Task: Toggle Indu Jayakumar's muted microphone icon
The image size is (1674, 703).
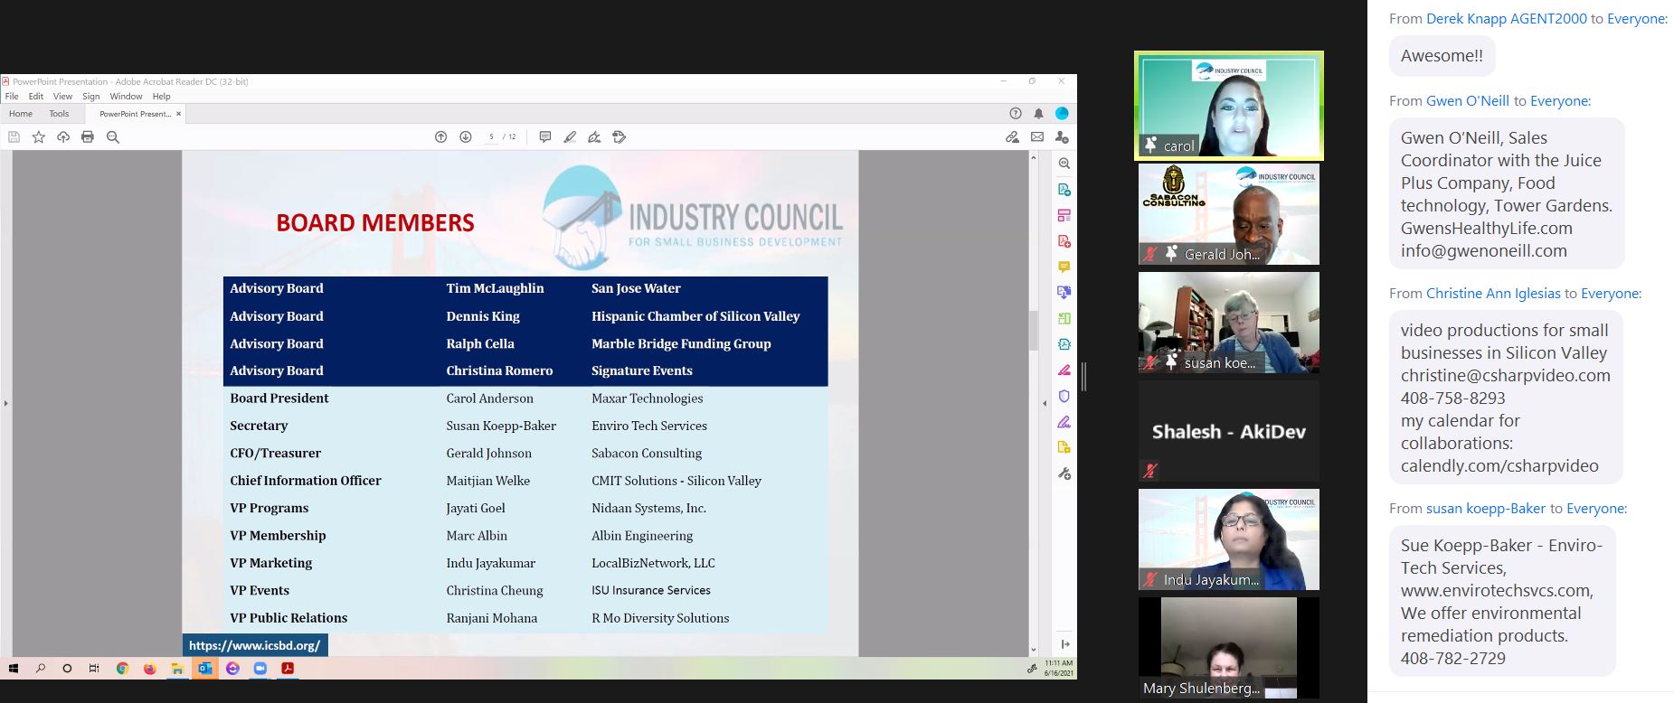Action: click(x=1150, y=579)
